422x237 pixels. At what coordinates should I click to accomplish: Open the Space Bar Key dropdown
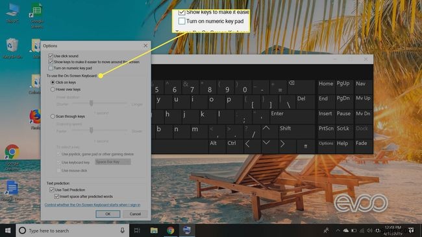click(113, 162)
